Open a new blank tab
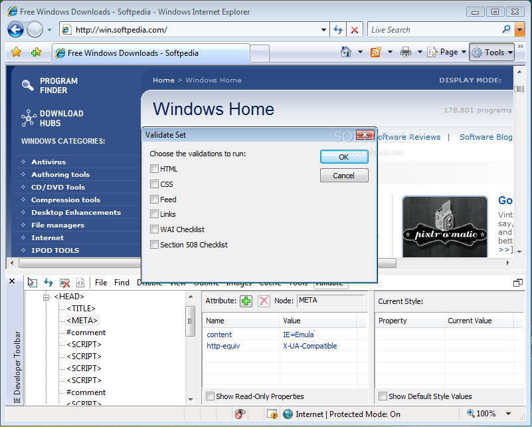The width and height of the screenshot is (532, 427). pyautogui.click(x=260, y=53)
